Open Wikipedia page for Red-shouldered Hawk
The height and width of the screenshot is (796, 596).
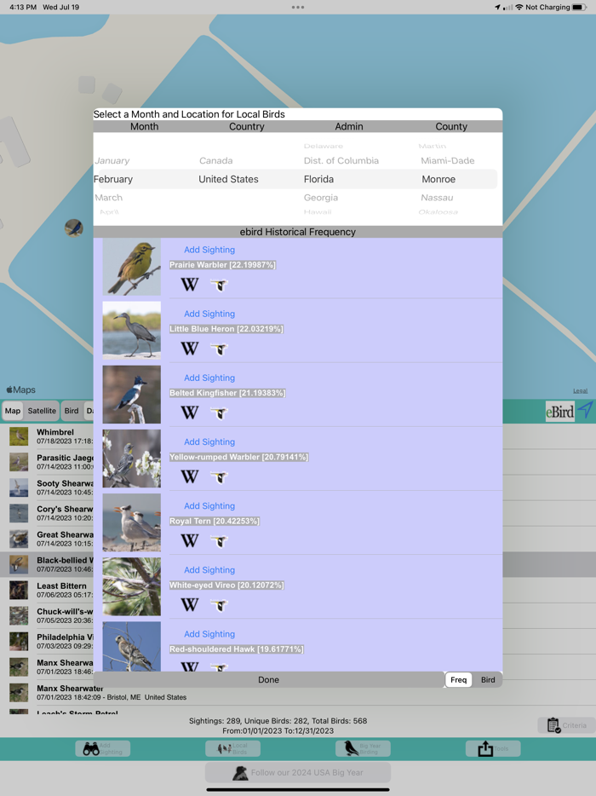point(190,666)
